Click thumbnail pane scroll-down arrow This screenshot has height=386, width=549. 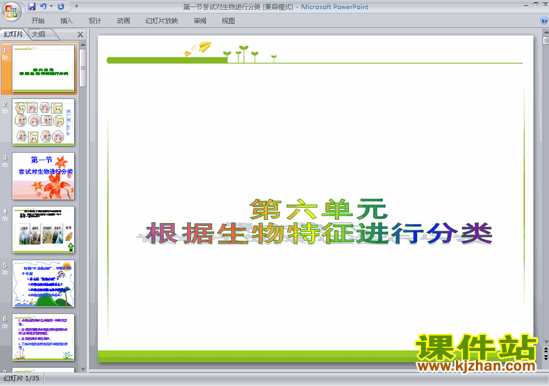click(83, 369)
